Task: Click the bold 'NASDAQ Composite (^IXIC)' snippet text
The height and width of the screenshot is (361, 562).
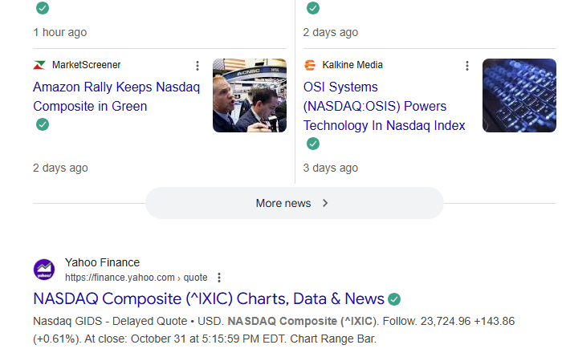Action: (302, 321)
